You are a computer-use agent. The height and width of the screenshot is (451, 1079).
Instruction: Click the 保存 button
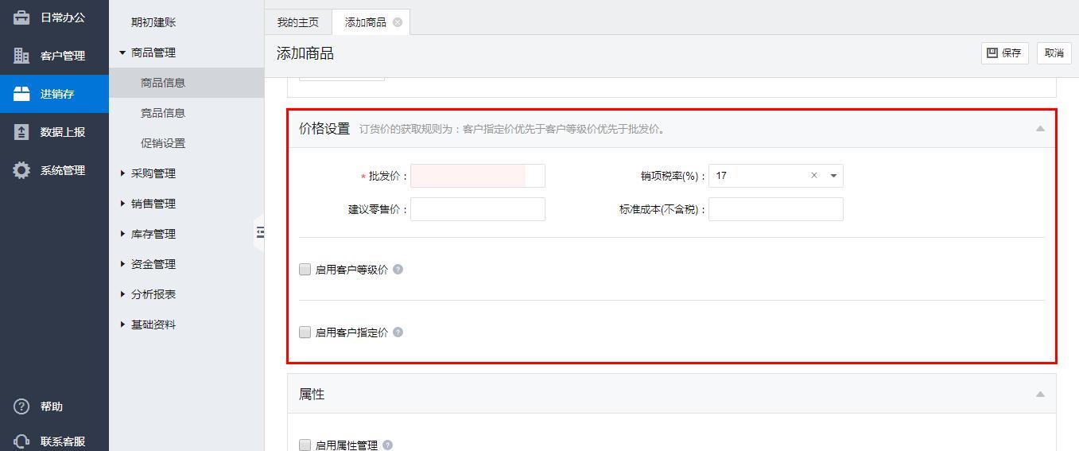tap(1004, 53)
